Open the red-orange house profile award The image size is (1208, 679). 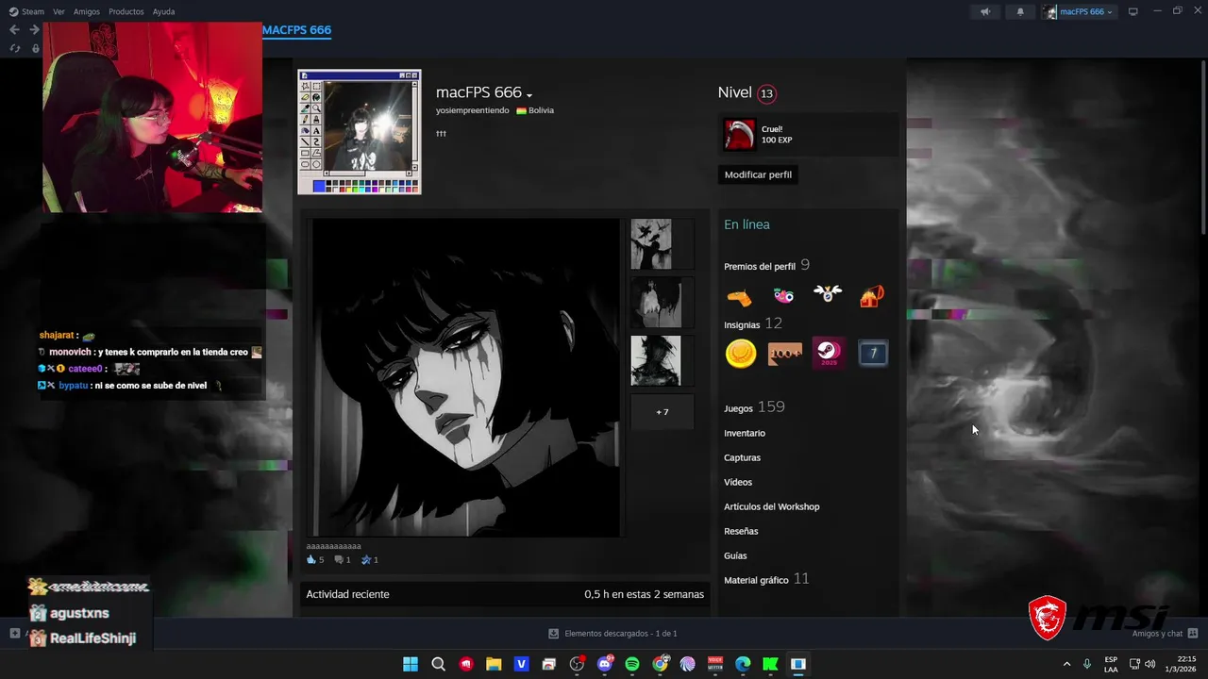(871, 296)
